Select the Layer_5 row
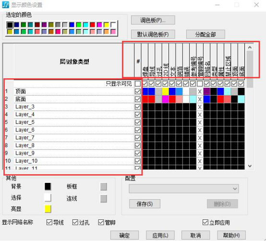266x241 pixels. tap(74, 122)
